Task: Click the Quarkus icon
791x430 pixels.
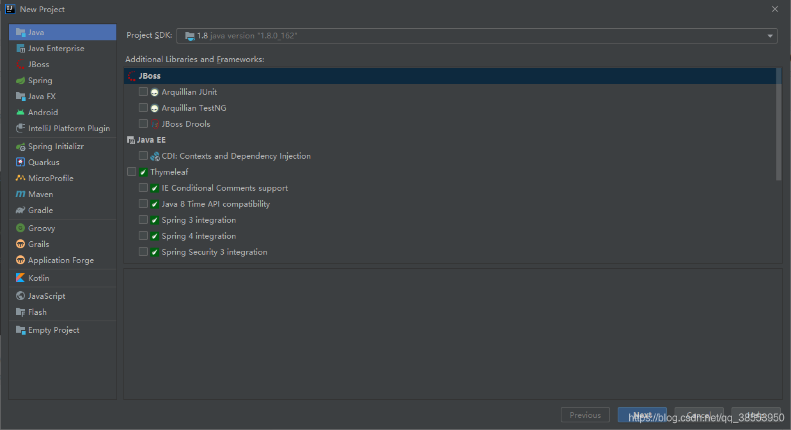Action: point(20,163)
